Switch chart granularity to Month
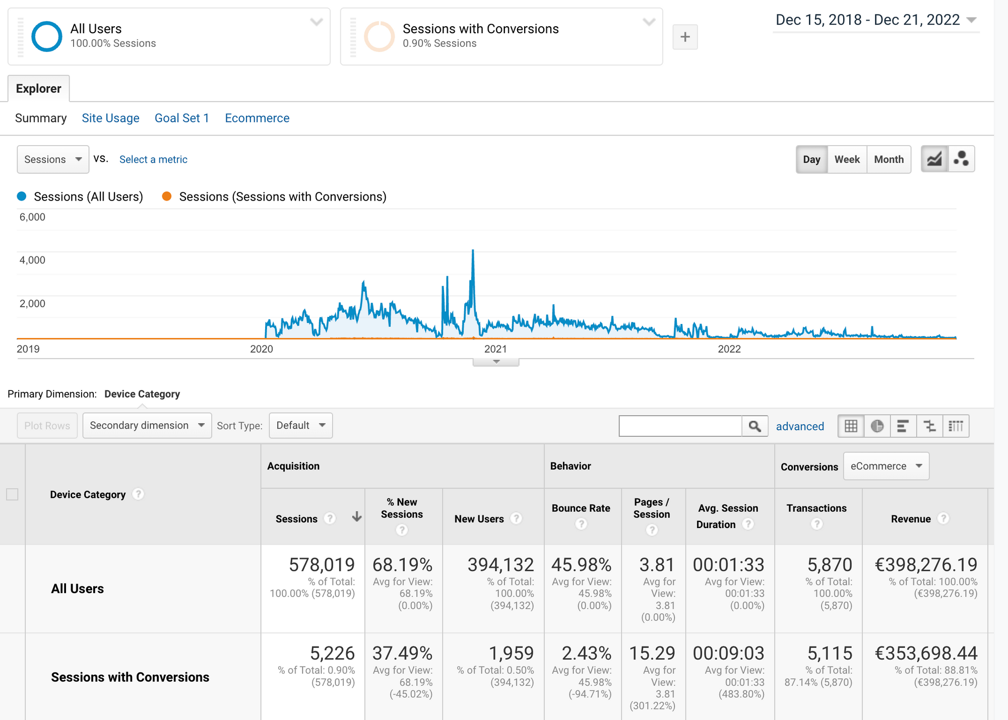 click(x=889, y=159)
